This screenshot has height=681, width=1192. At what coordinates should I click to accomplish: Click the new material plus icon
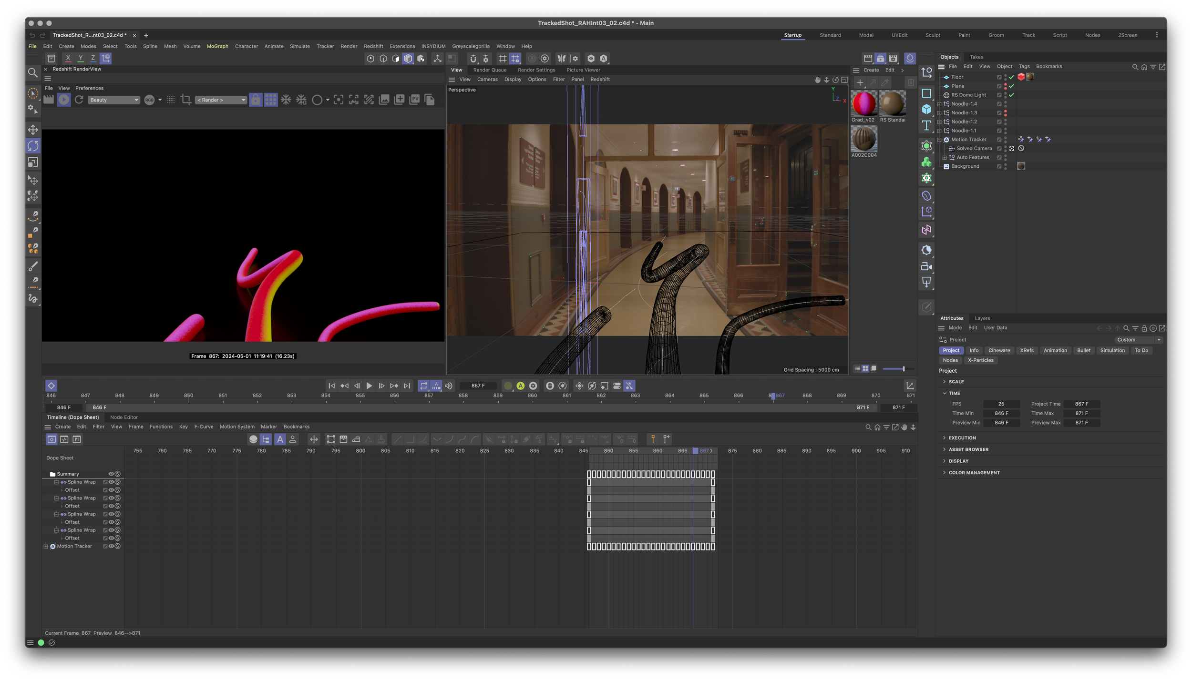(860, 82)
